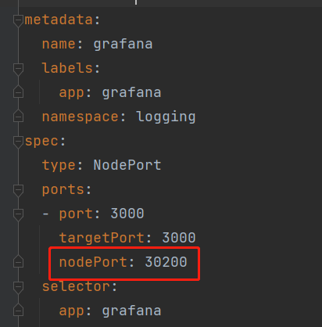Screen dimensions: 322x327
Task: Click the 'ports' key
Action: (x=63, y=190)
